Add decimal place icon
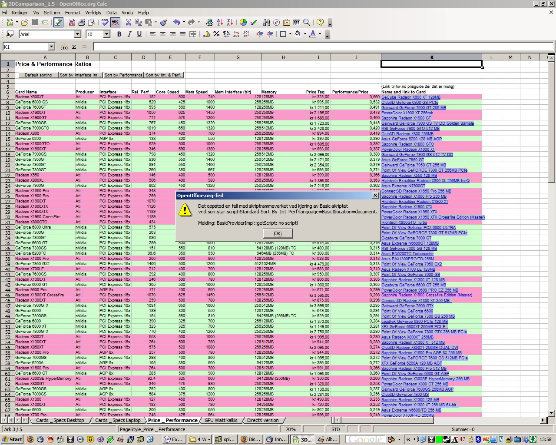 point(236,34)
